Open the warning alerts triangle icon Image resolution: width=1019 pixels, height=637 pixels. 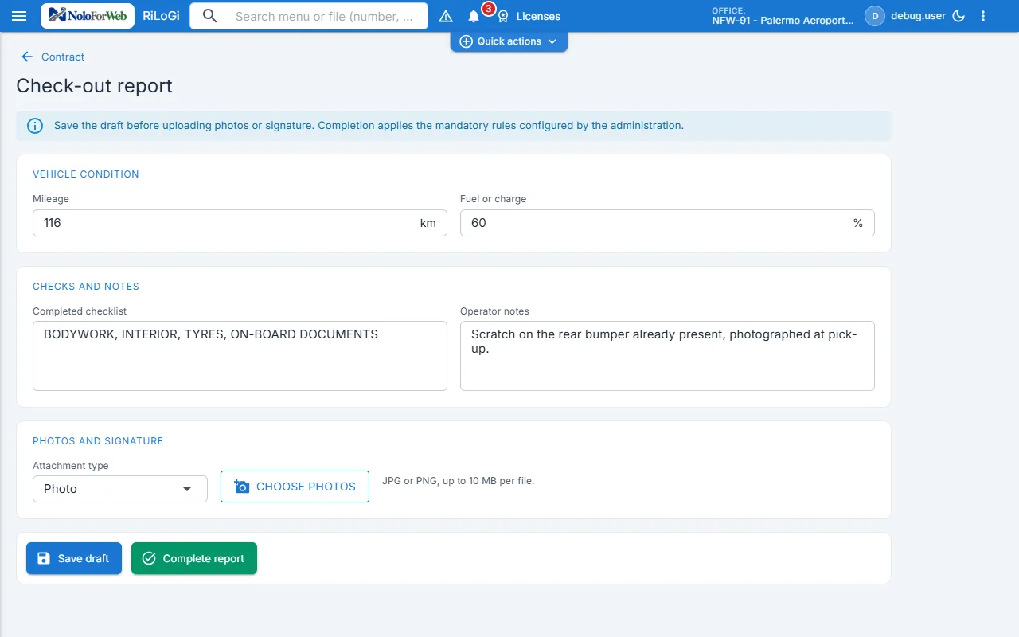click(x=446, y=16)
